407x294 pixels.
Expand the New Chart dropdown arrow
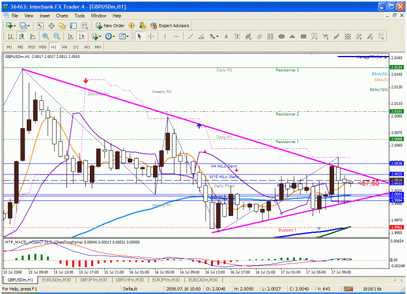coord(14,25)
